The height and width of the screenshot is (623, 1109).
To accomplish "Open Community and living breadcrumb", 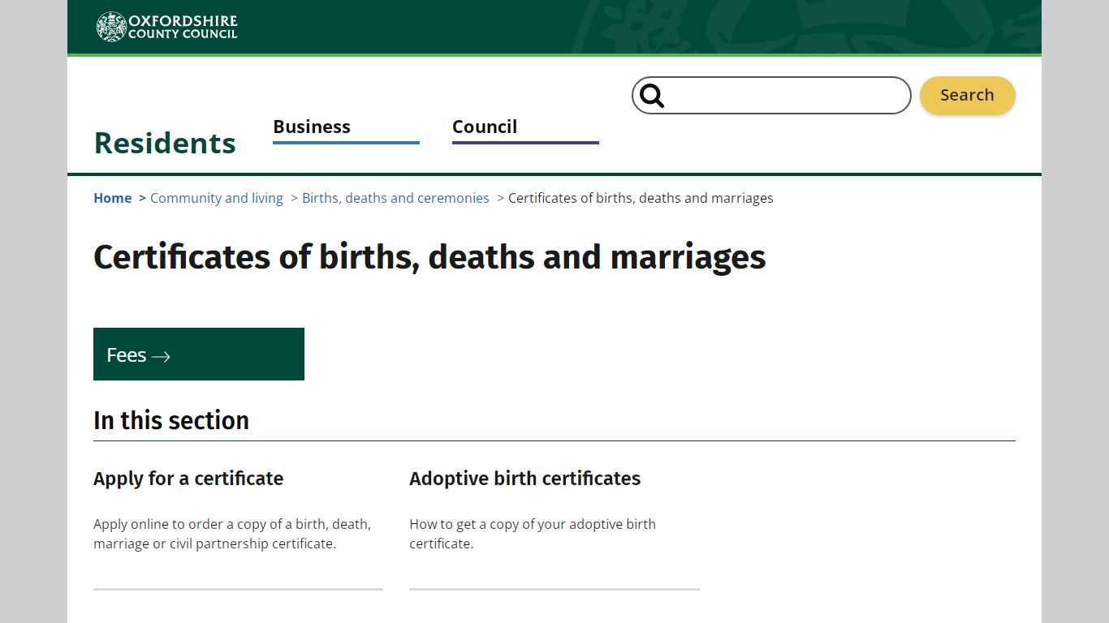I will coord(217,198).
